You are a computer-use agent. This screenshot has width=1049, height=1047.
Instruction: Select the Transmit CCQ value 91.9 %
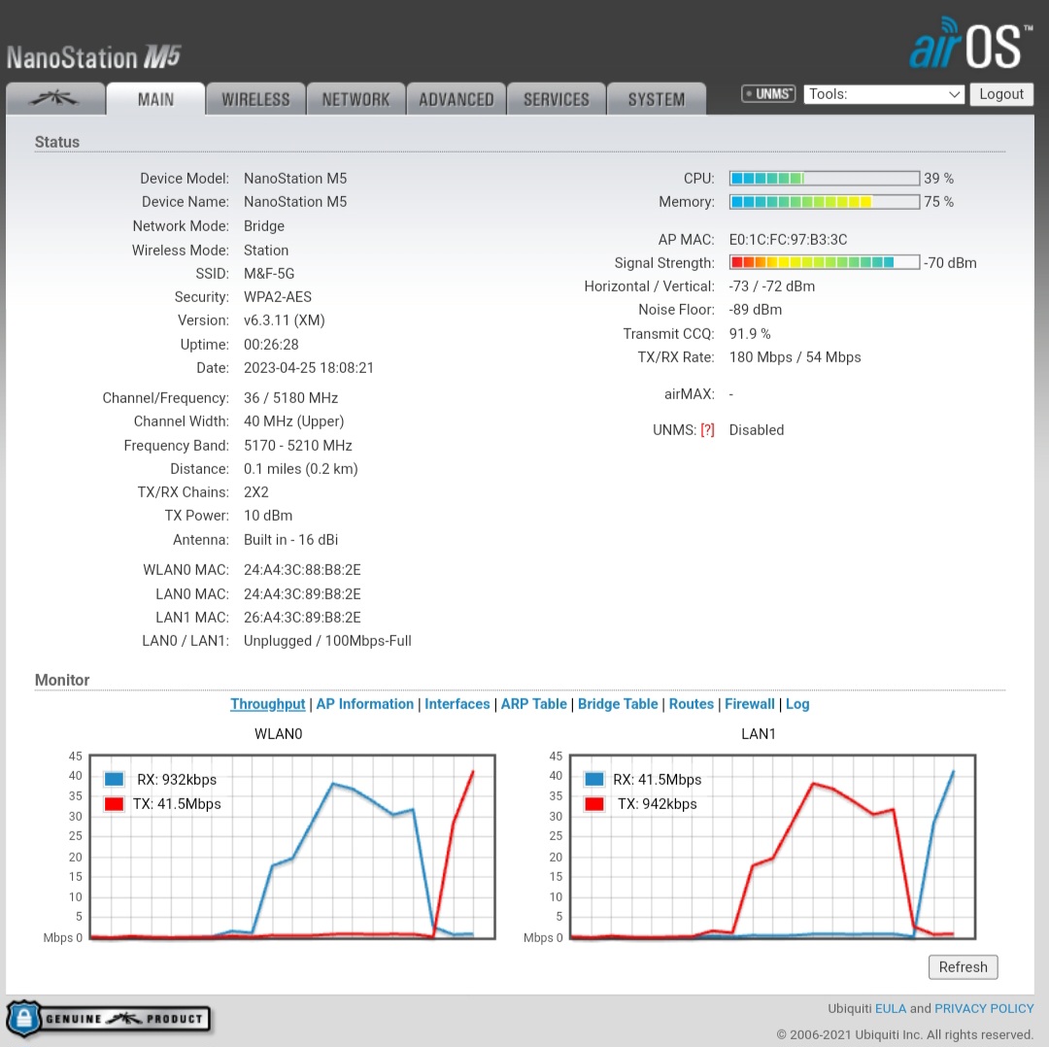click(750, 334)
